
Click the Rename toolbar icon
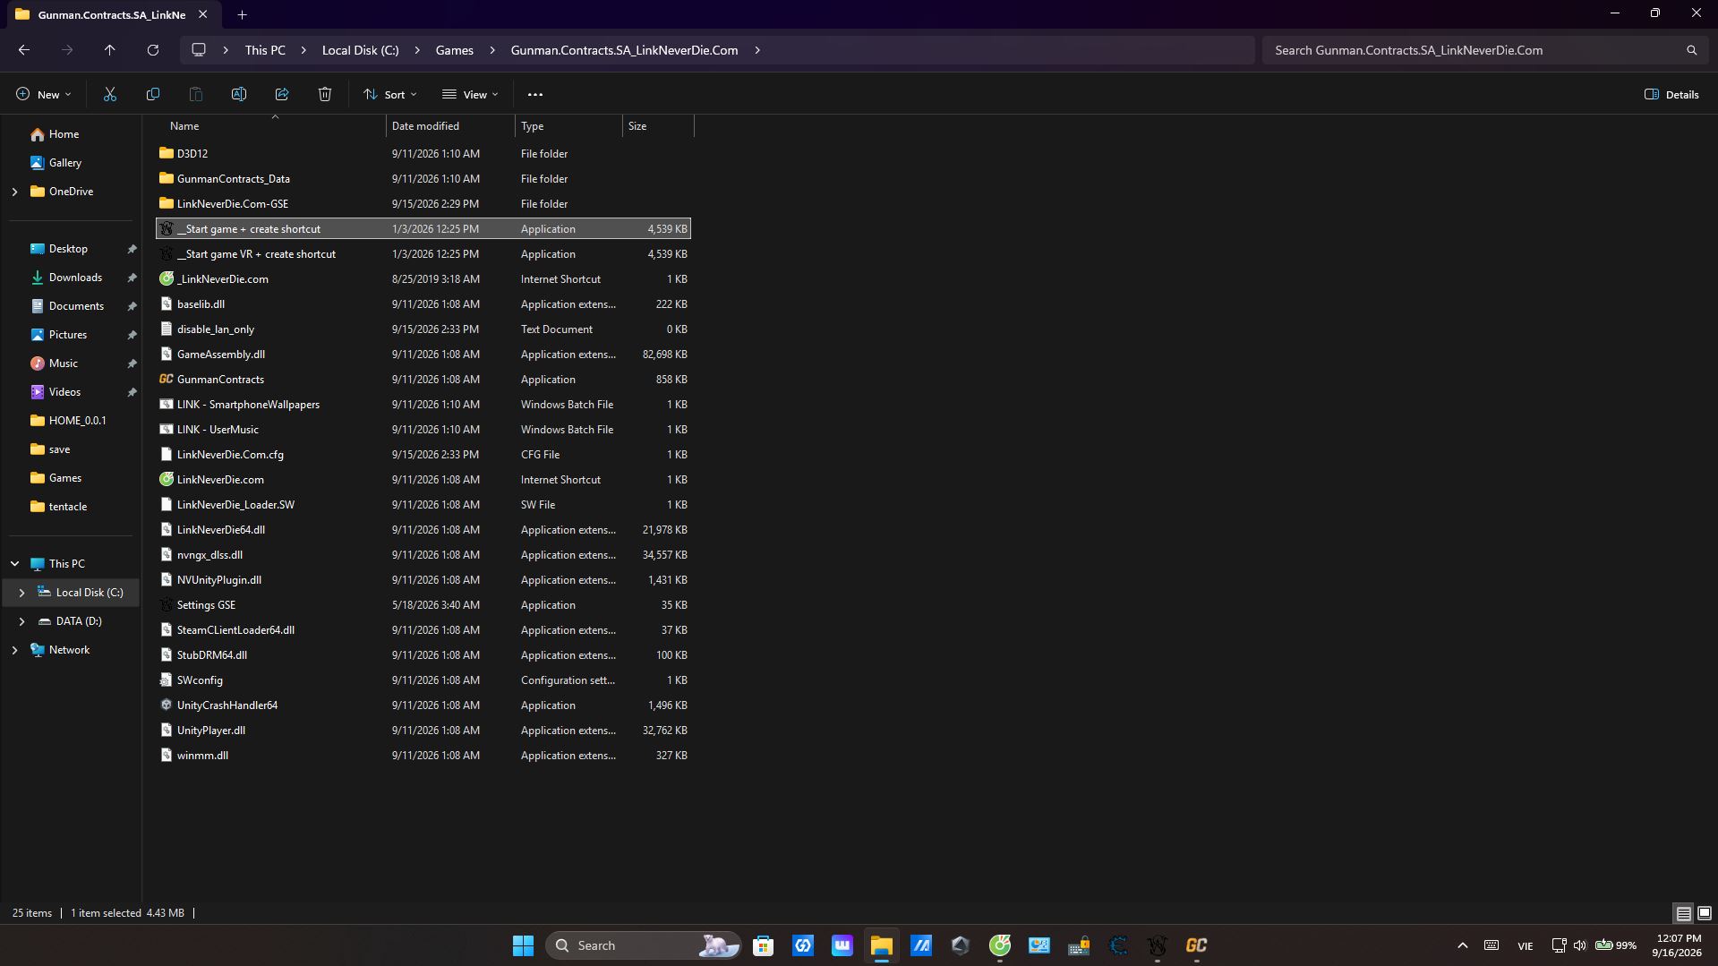pos(239,94)
